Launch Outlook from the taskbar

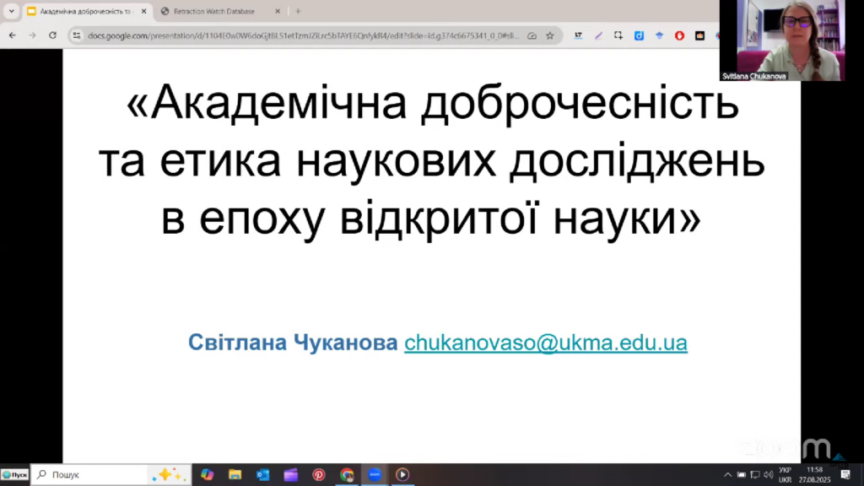262,474
